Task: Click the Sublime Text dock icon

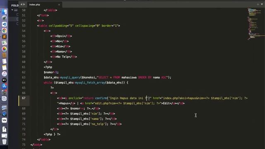Action: pos(5,37)
